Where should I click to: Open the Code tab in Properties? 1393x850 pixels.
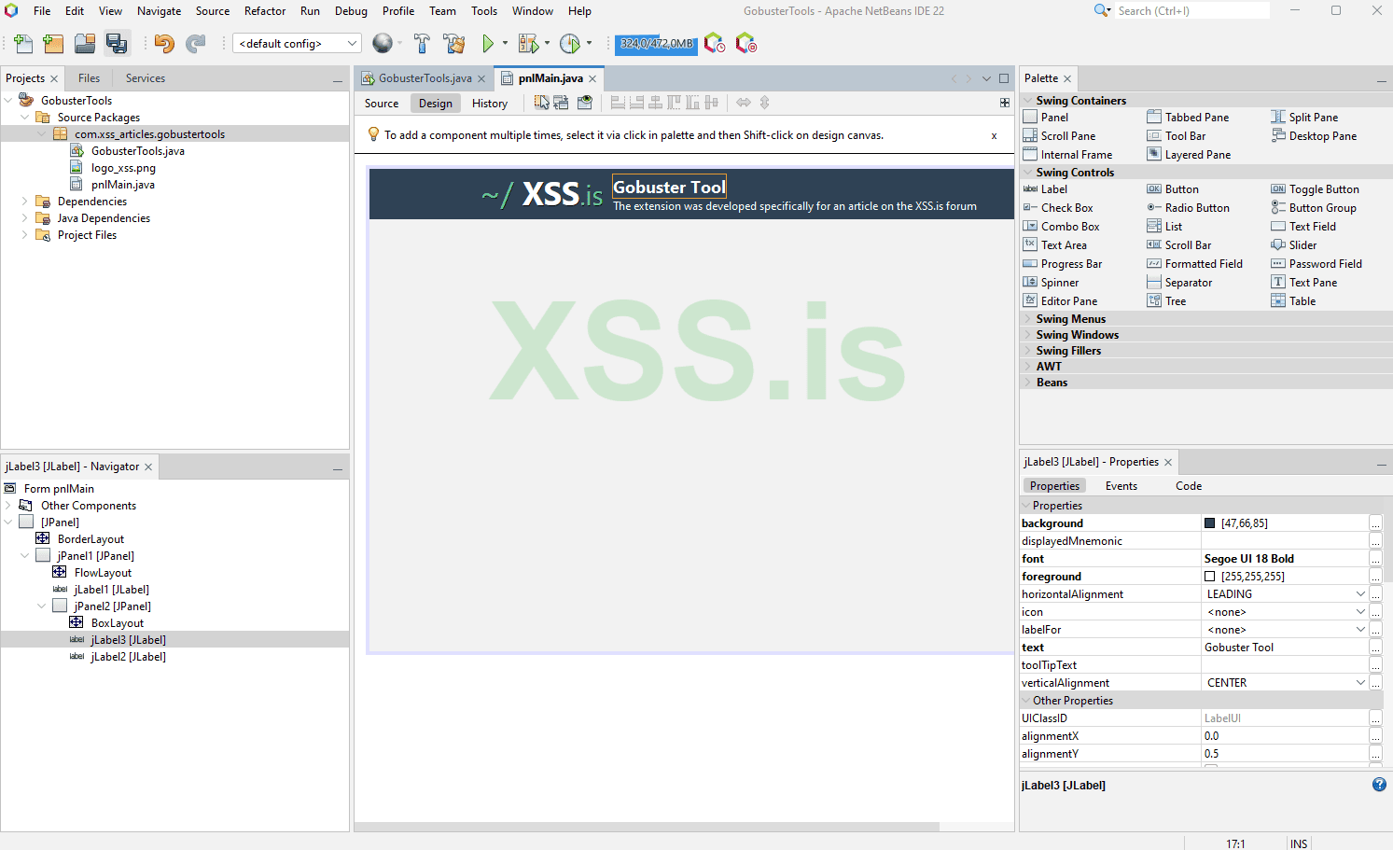[x=1189, y=486]
